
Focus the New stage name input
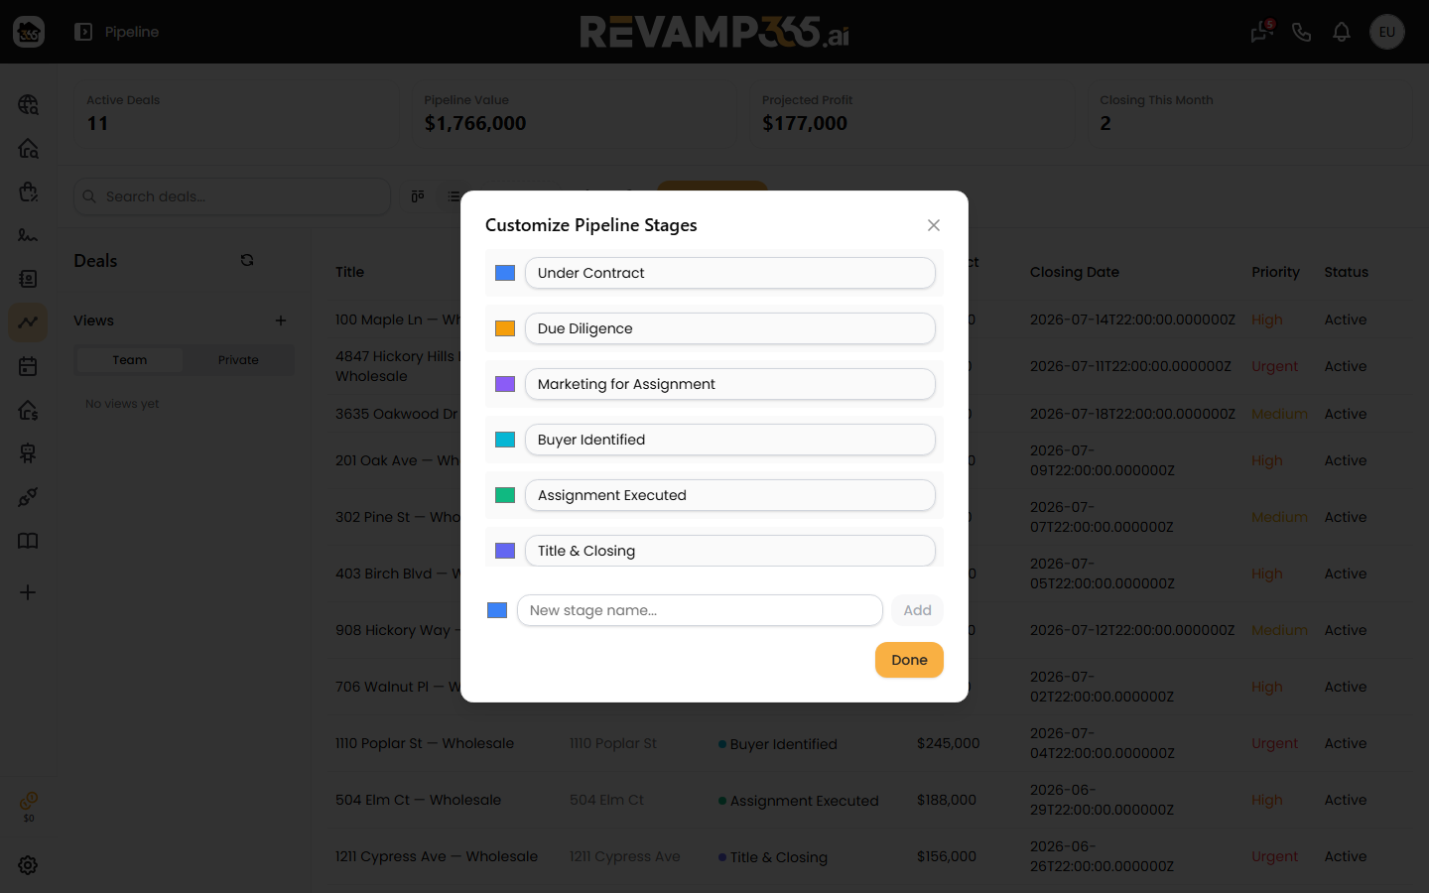(x=700, y=610)
